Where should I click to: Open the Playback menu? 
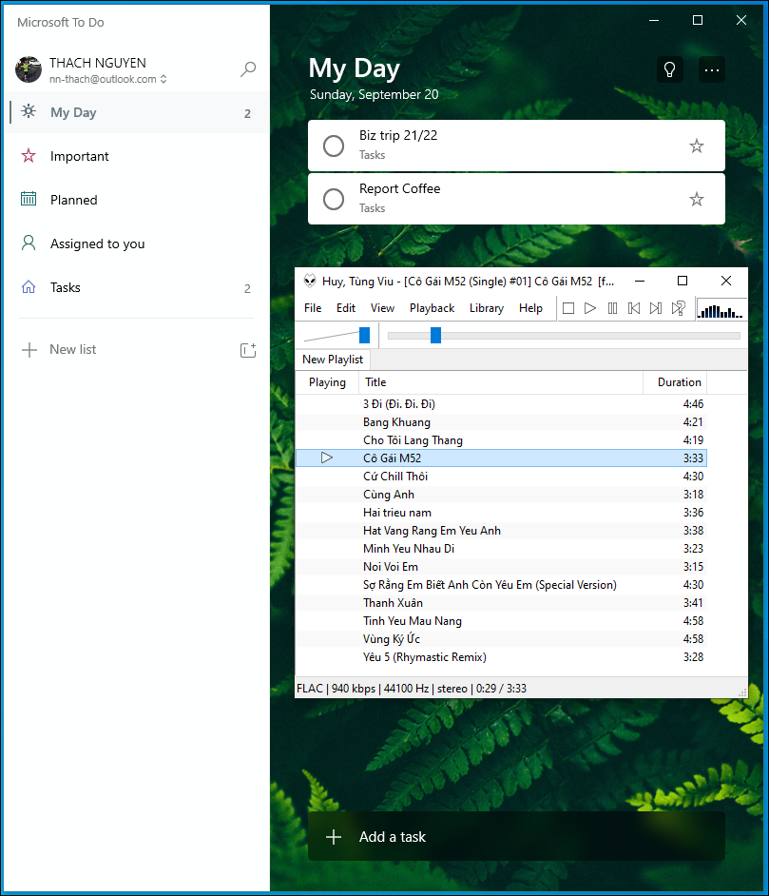tap(432, 308)
